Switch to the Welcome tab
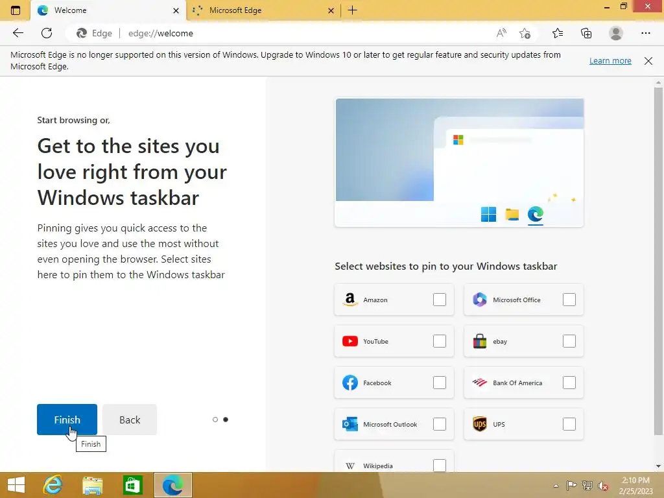Viewport: 664px width, 498px height. click(108, 10)
